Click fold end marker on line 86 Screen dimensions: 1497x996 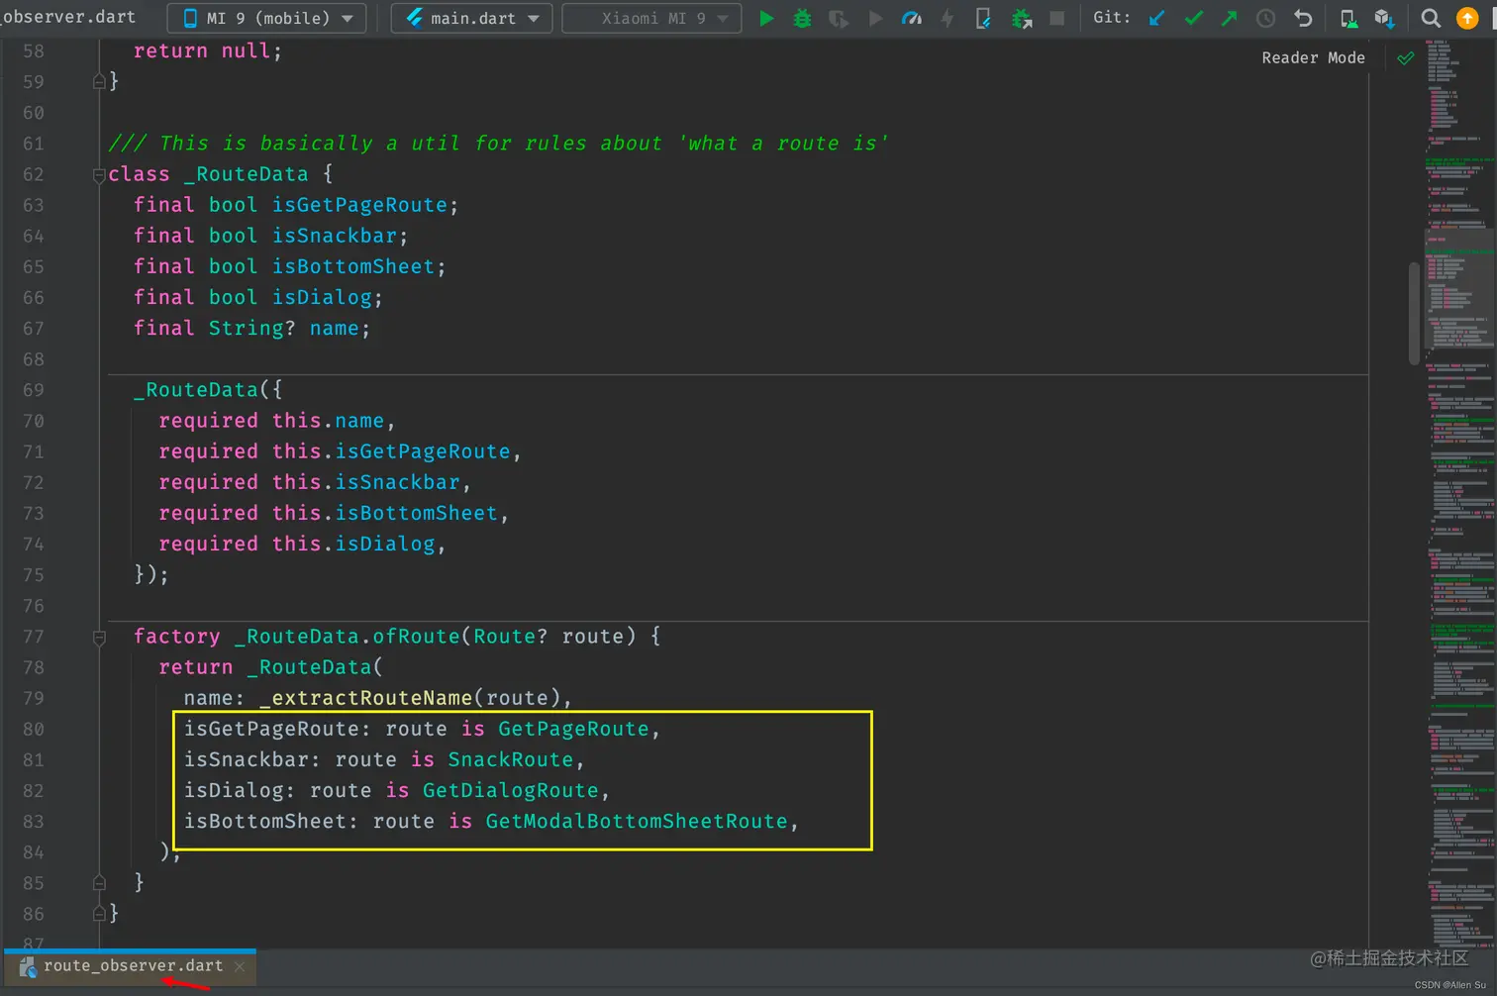(x=99, y=913)
